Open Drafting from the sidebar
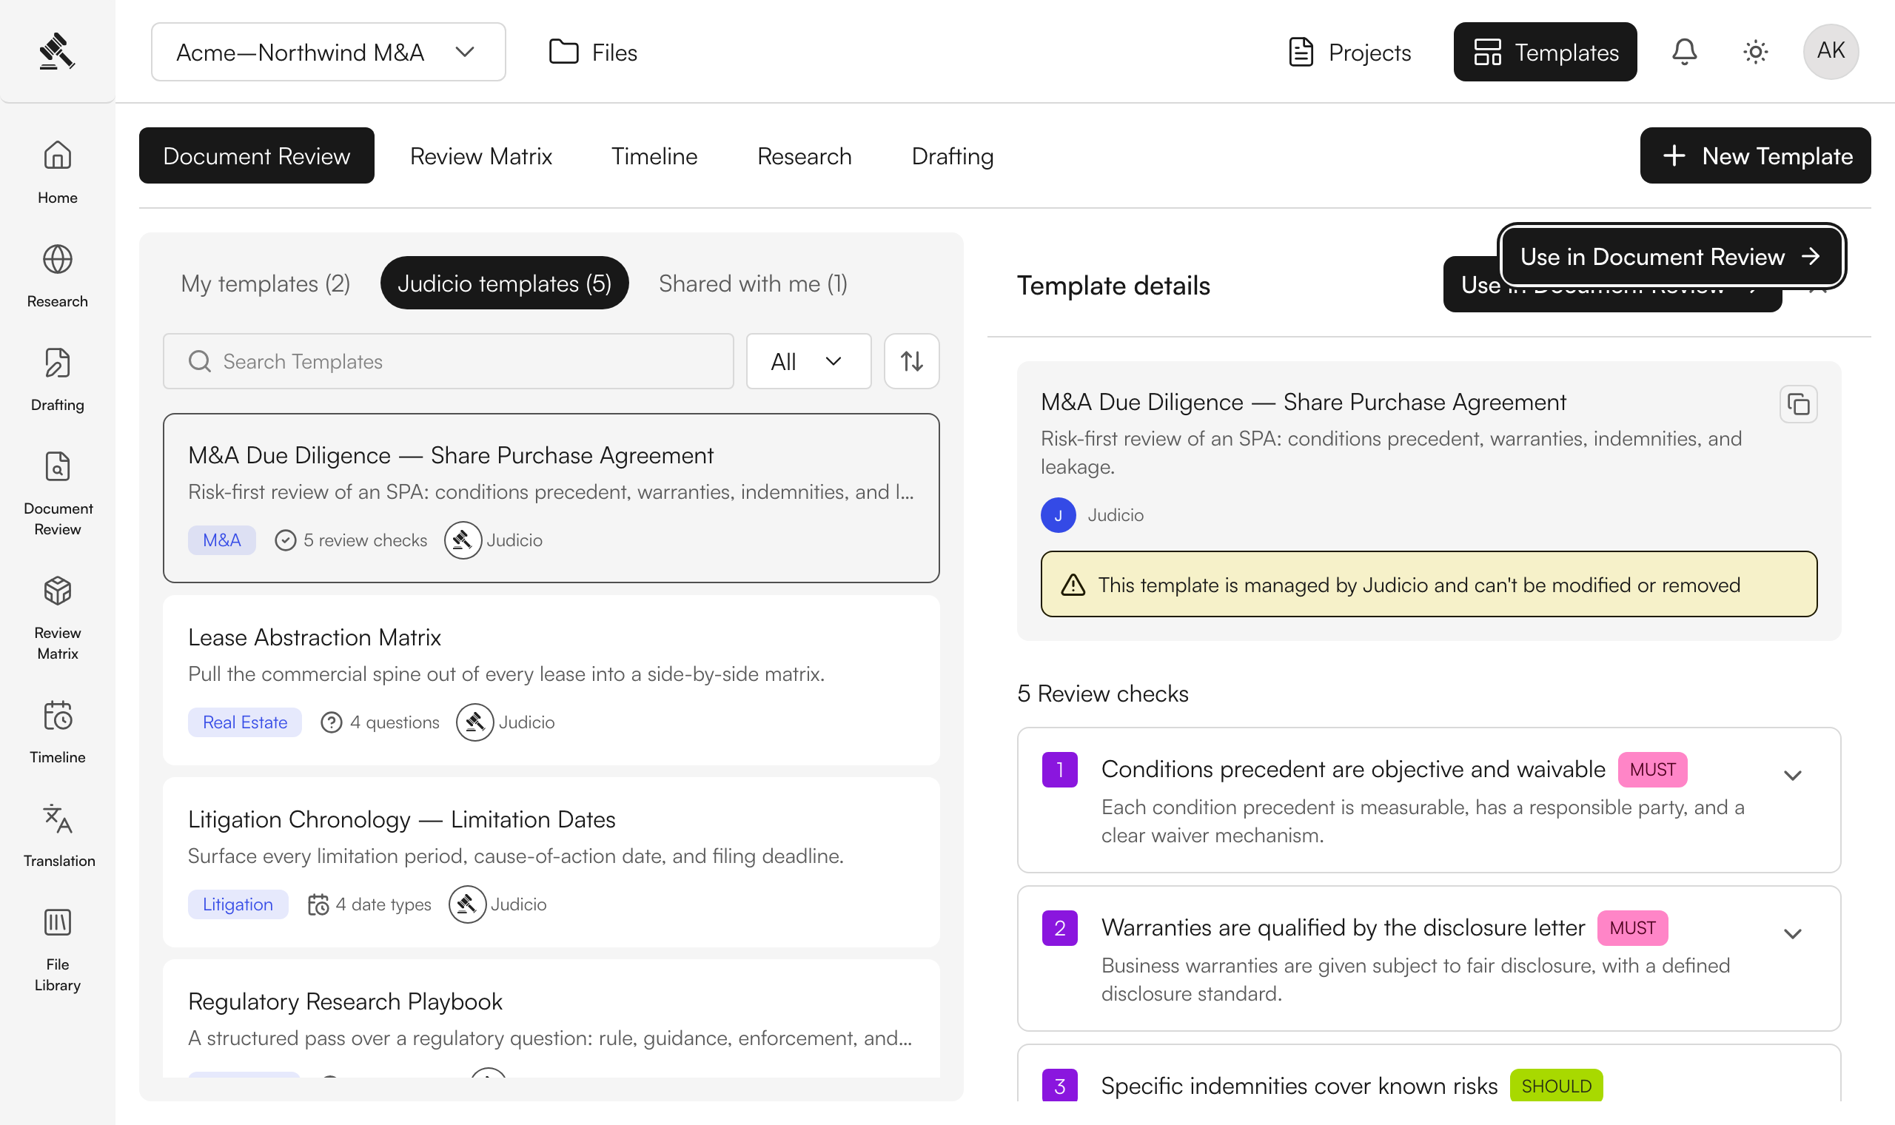This screenshot has height=1125, width=1895. click(x=58, y=379)
